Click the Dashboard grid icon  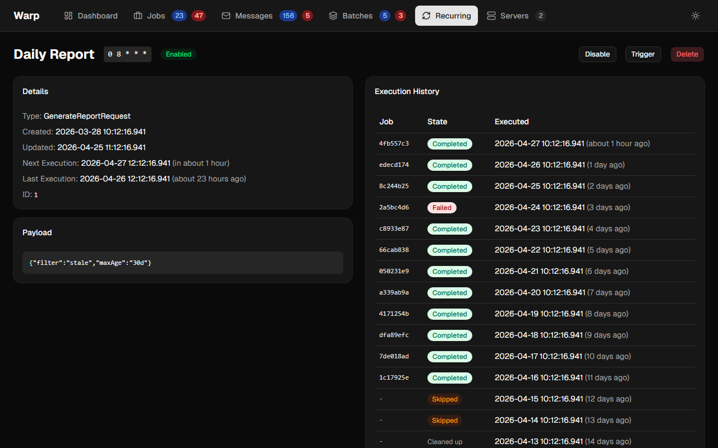click(x=68, y=16)
